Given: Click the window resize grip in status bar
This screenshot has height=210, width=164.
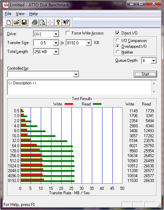Looking at the screenshot, I should [159, 205].
